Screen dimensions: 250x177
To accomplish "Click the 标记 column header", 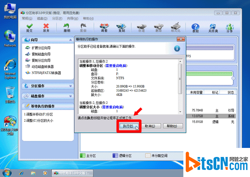I will click(x=215, y=92).
